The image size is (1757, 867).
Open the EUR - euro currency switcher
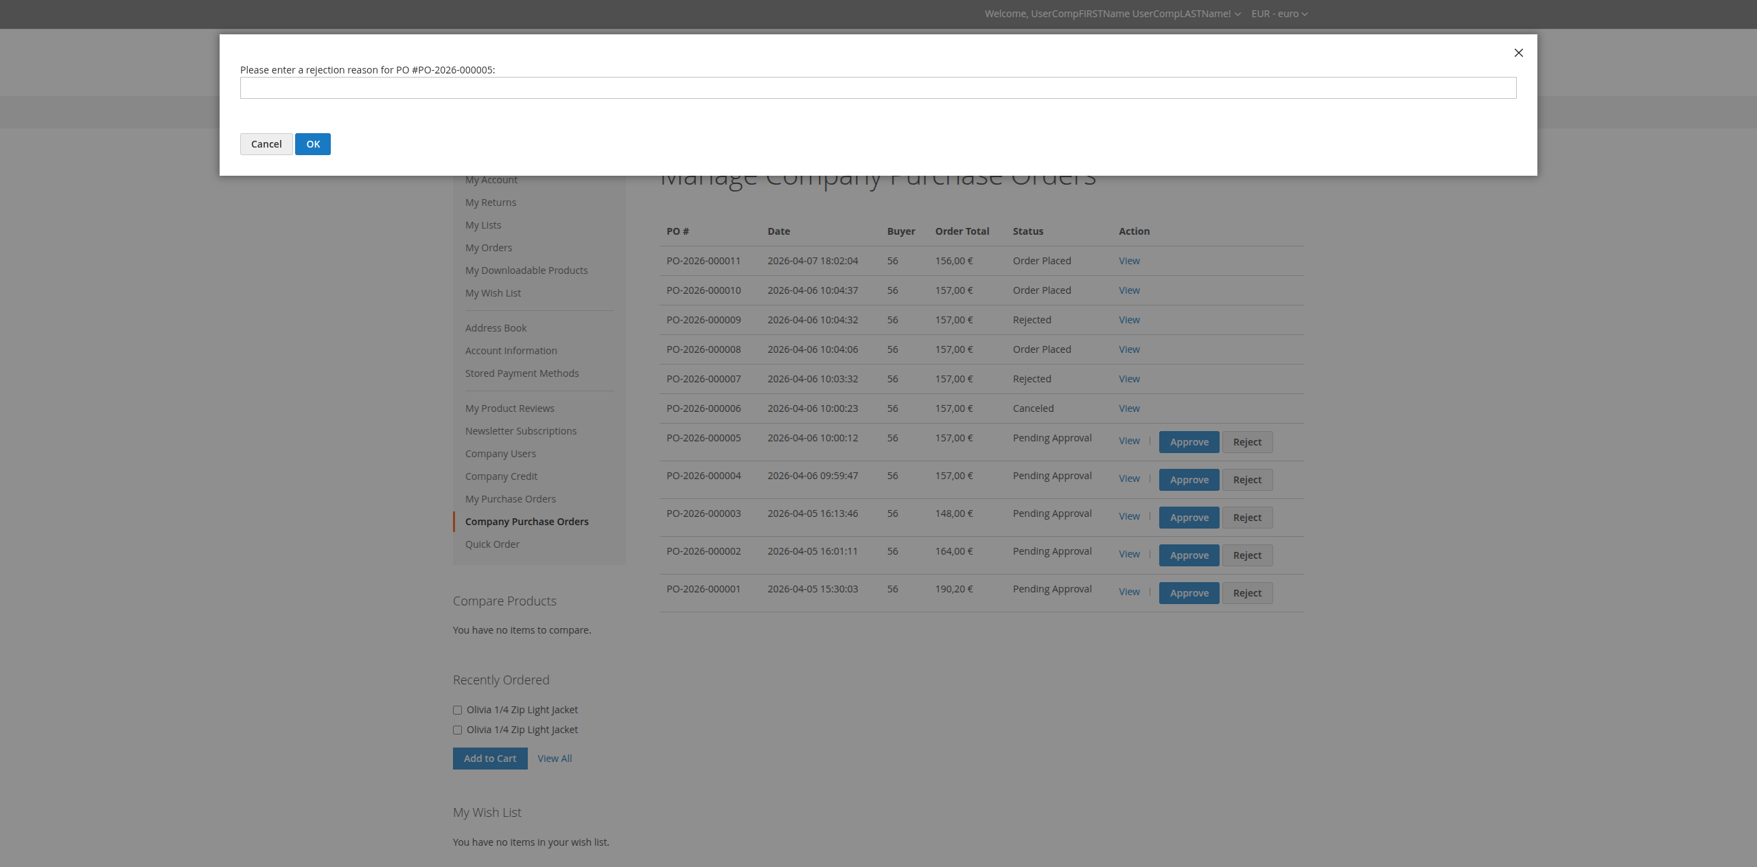pyautogui.click(x=1279, y=14)
